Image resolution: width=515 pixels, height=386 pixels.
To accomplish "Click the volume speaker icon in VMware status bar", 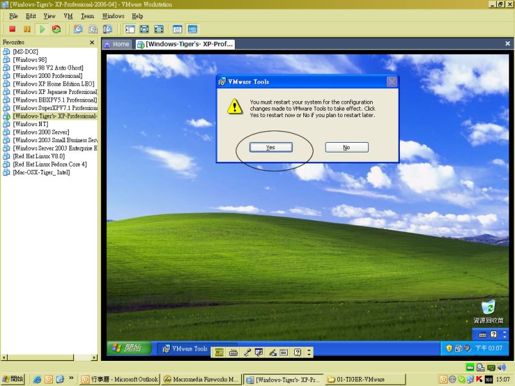I will click(x=501, y=367).
